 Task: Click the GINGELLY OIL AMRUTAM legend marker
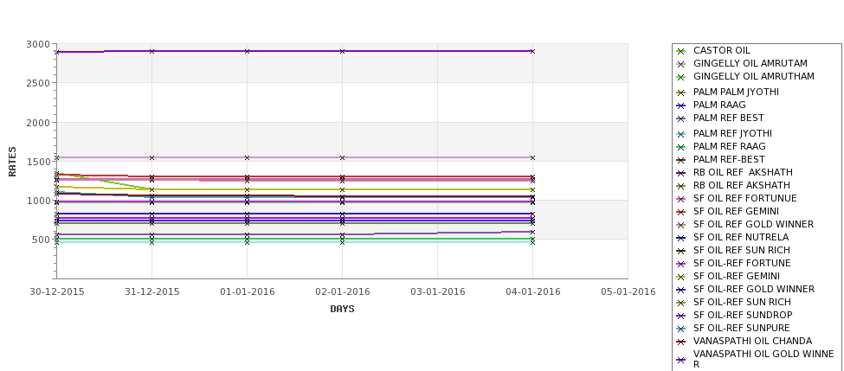[680, 64]
